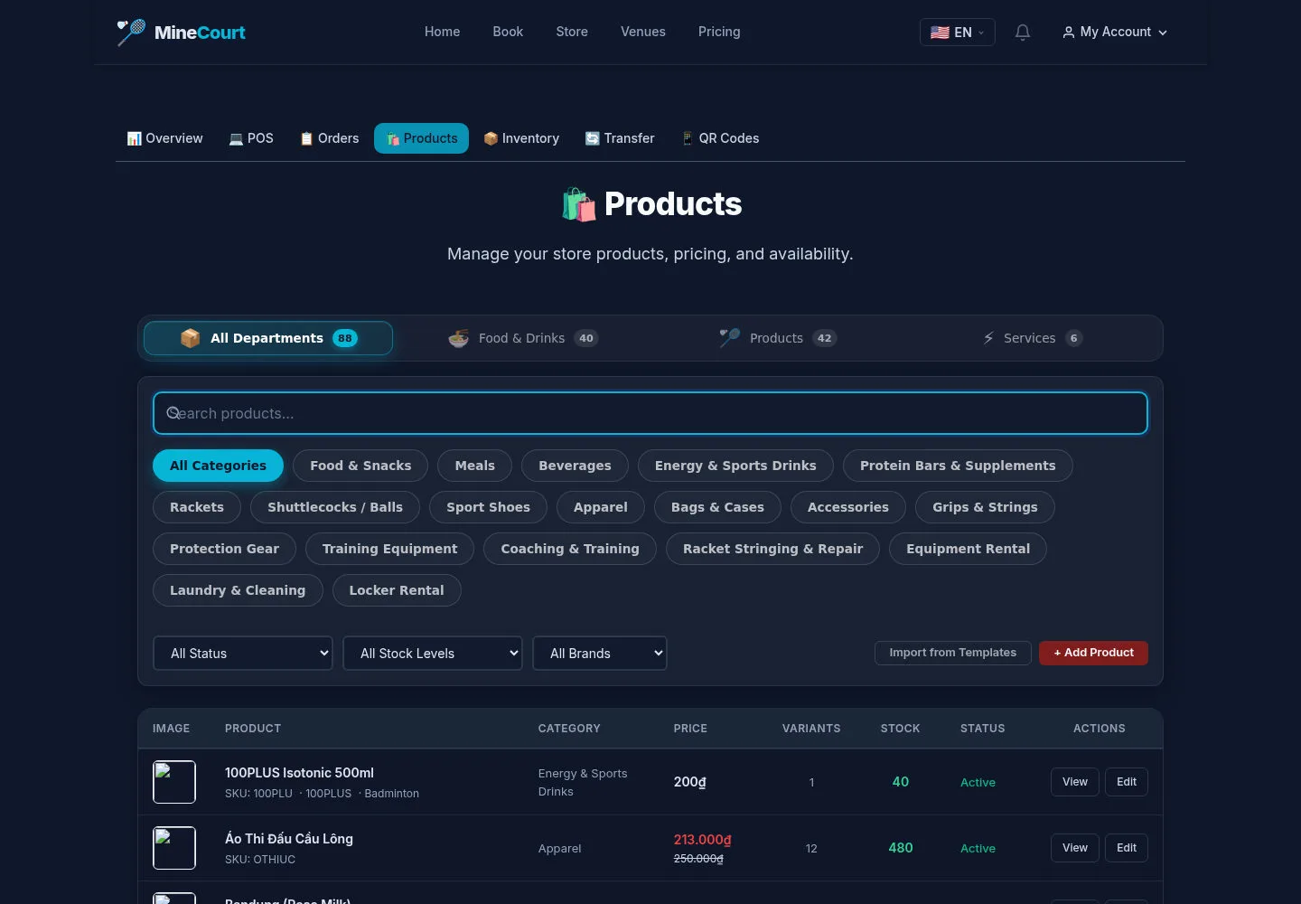Edit the Áo Thi Đấu Cầu Lông product
The width and height of the screenshot is (1301, 904).
coord(1127,848)
